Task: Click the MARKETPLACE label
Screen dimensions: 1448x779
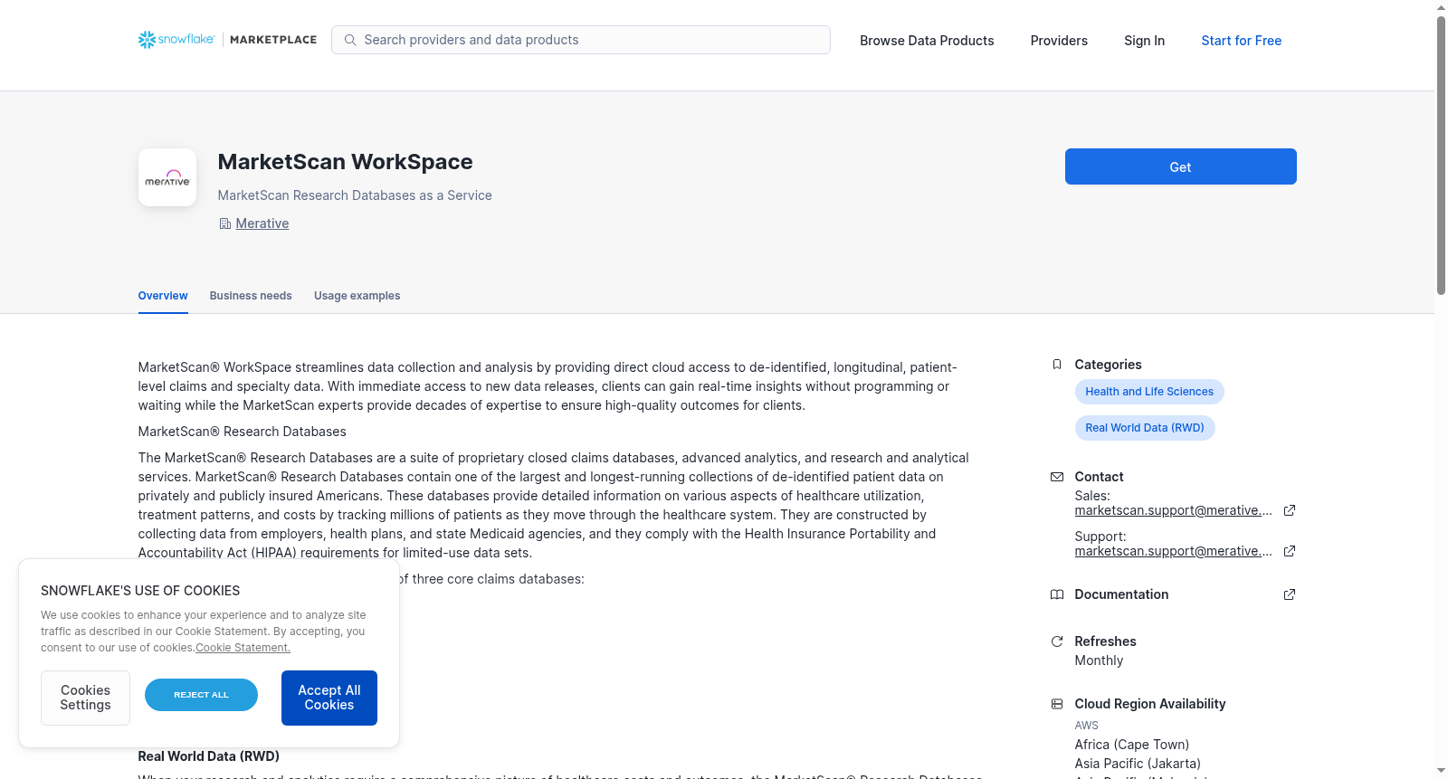Action: [x=273, y=40]
